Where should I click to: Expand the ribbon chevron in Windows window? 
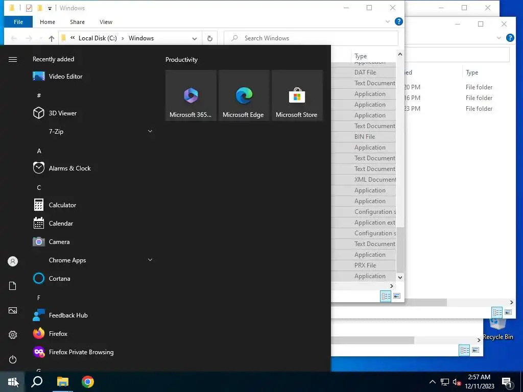coord(388,21)
